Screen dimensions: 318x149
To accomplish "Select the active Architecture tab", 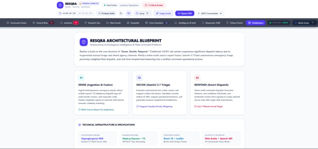I will [256, 23].
